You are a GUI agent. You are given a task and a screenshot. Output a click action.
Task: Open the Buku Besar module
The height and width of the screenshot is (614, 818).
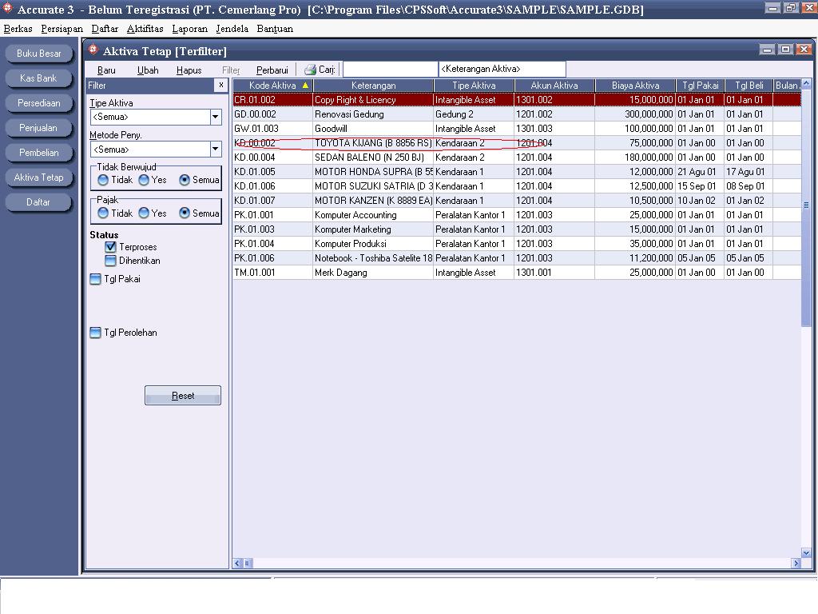(x=39, y=54)
